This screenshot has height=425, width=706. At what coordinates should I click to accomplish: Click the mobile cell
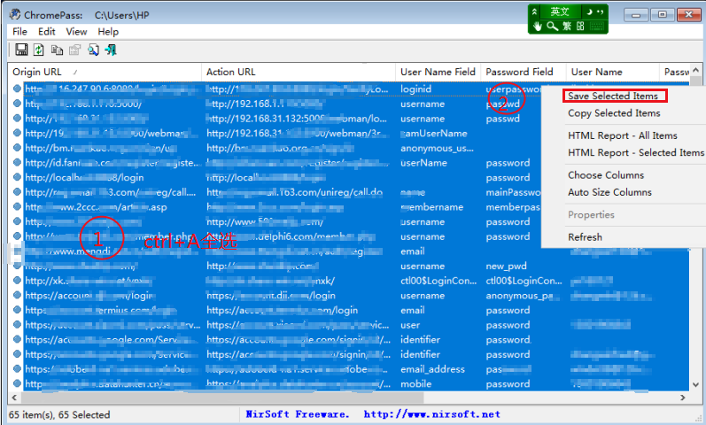point(416,384)
